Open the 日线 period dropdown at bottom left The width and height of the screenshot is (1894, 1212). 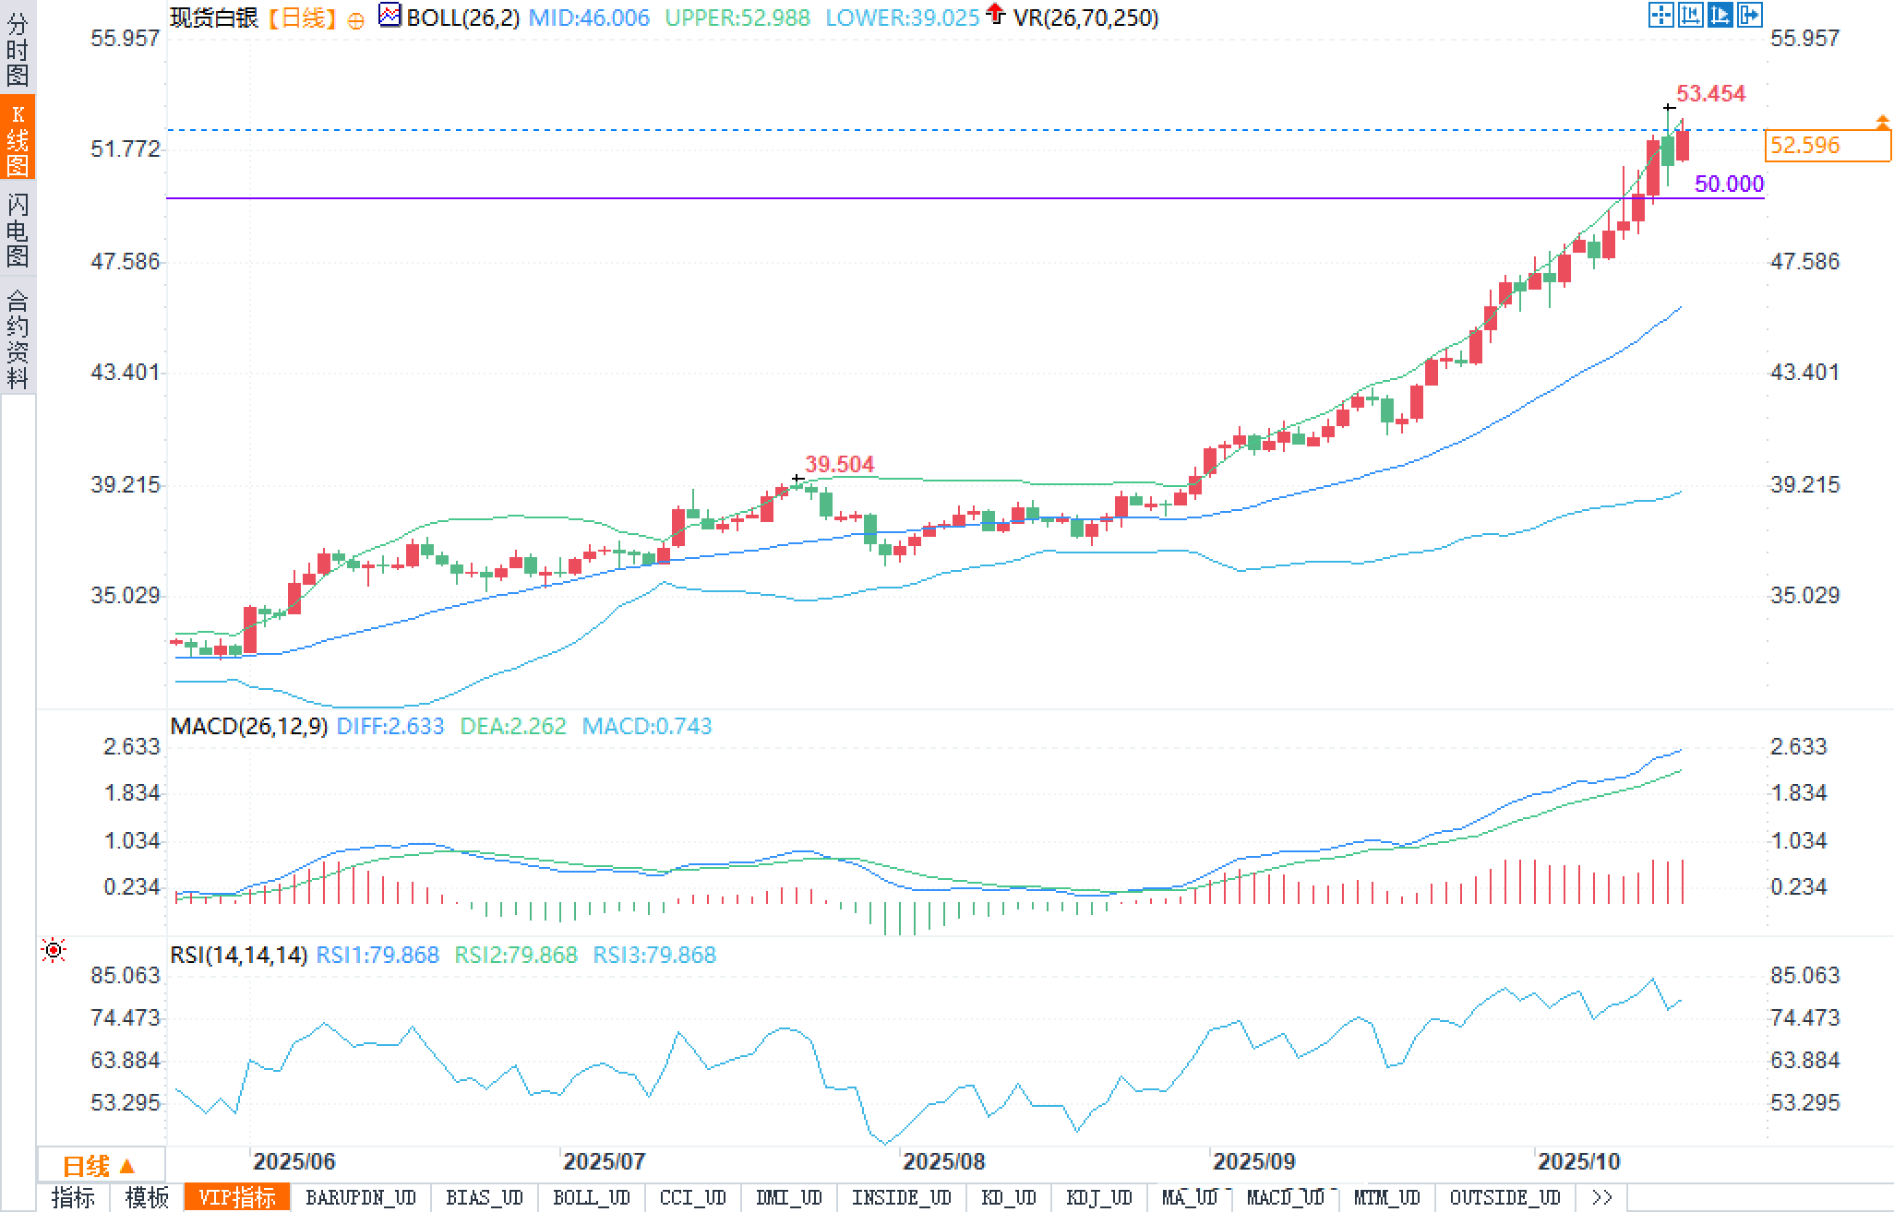100,1167
